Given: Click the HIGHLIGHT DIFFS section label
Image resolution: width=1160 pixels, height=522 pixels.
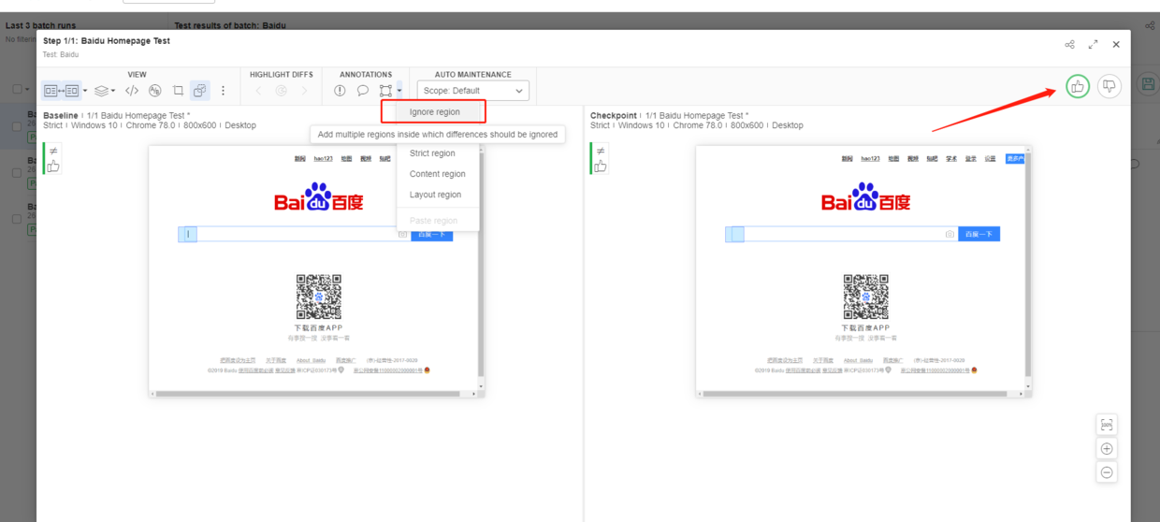Looking at the screenshot, I should point(282,75).
